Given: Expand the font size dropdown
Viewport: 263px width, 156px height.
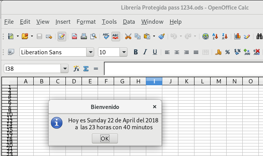Looking at the screenshot, I should pos(123,52).
